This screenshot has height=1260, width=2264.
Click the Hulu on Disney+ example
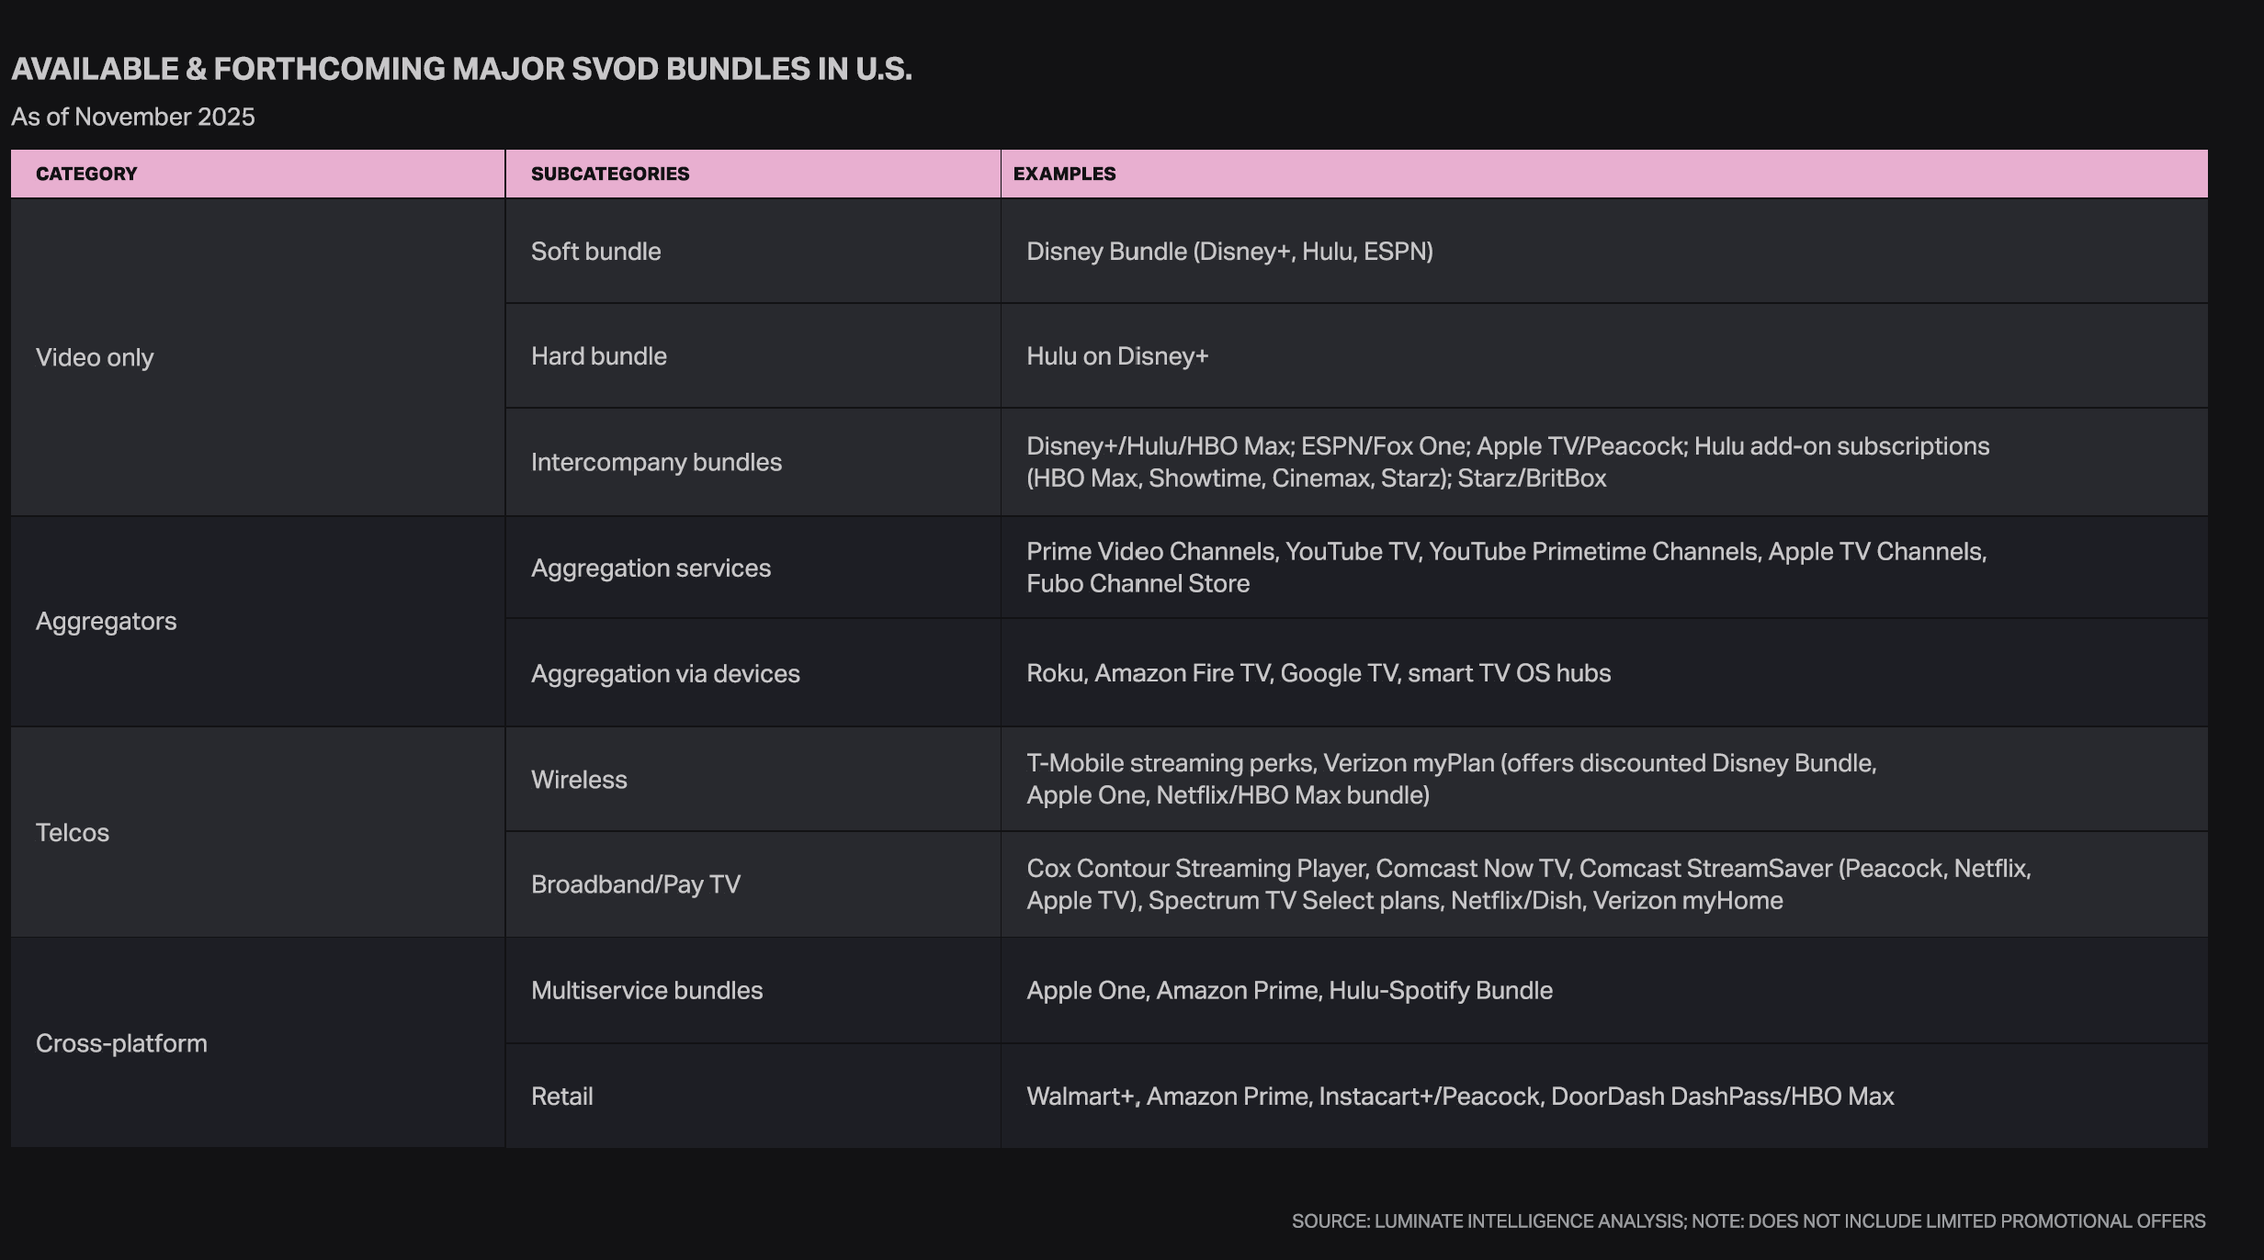(1117, 356)
